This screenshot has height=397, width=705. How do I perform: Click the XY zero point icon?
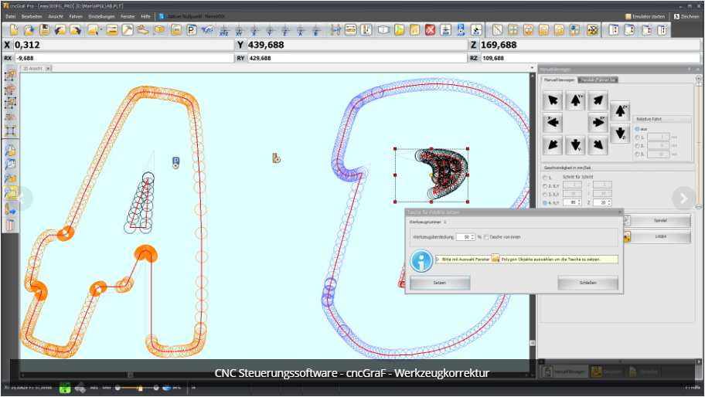tap(239, 30)
